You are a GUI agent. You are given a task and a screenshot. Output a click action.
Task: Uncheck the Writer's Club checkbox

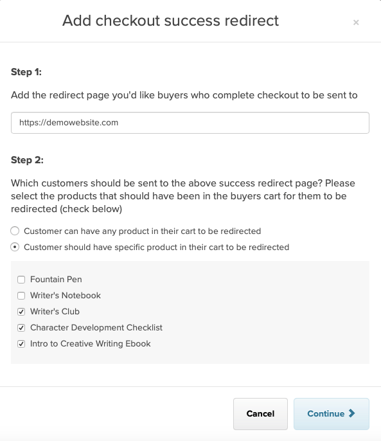[21, 312]
